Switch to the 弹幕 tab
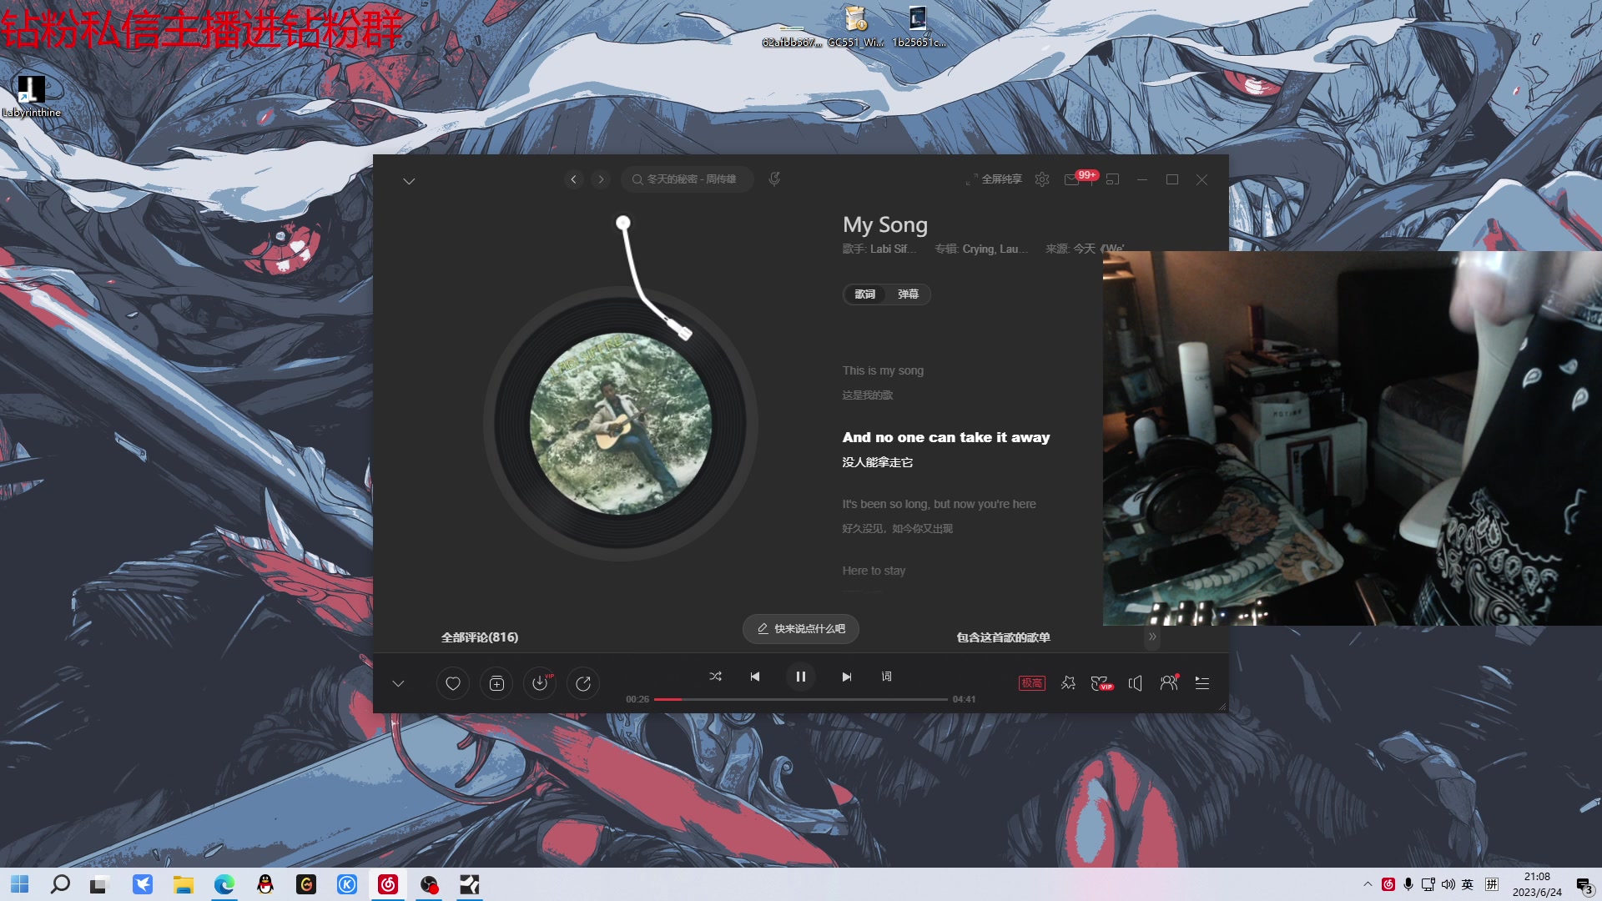 tap(908, 294)
